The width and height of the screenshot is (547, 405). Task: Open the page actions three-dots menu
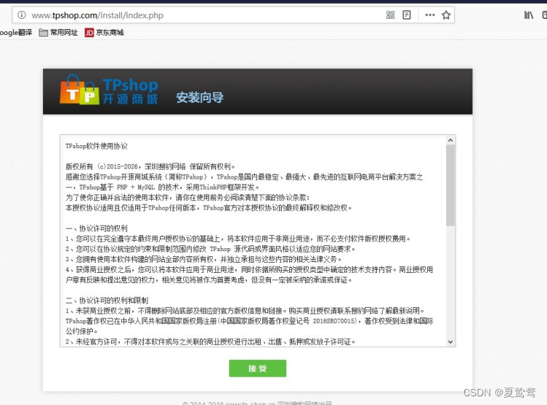430,15
